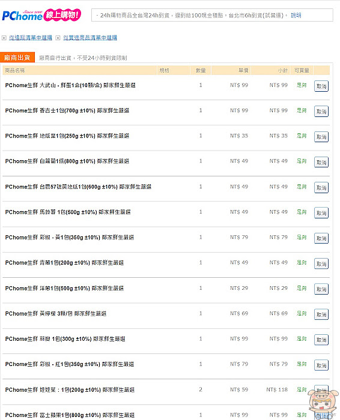Expand the 從買過商品清單中選購 plus icon

58,38
